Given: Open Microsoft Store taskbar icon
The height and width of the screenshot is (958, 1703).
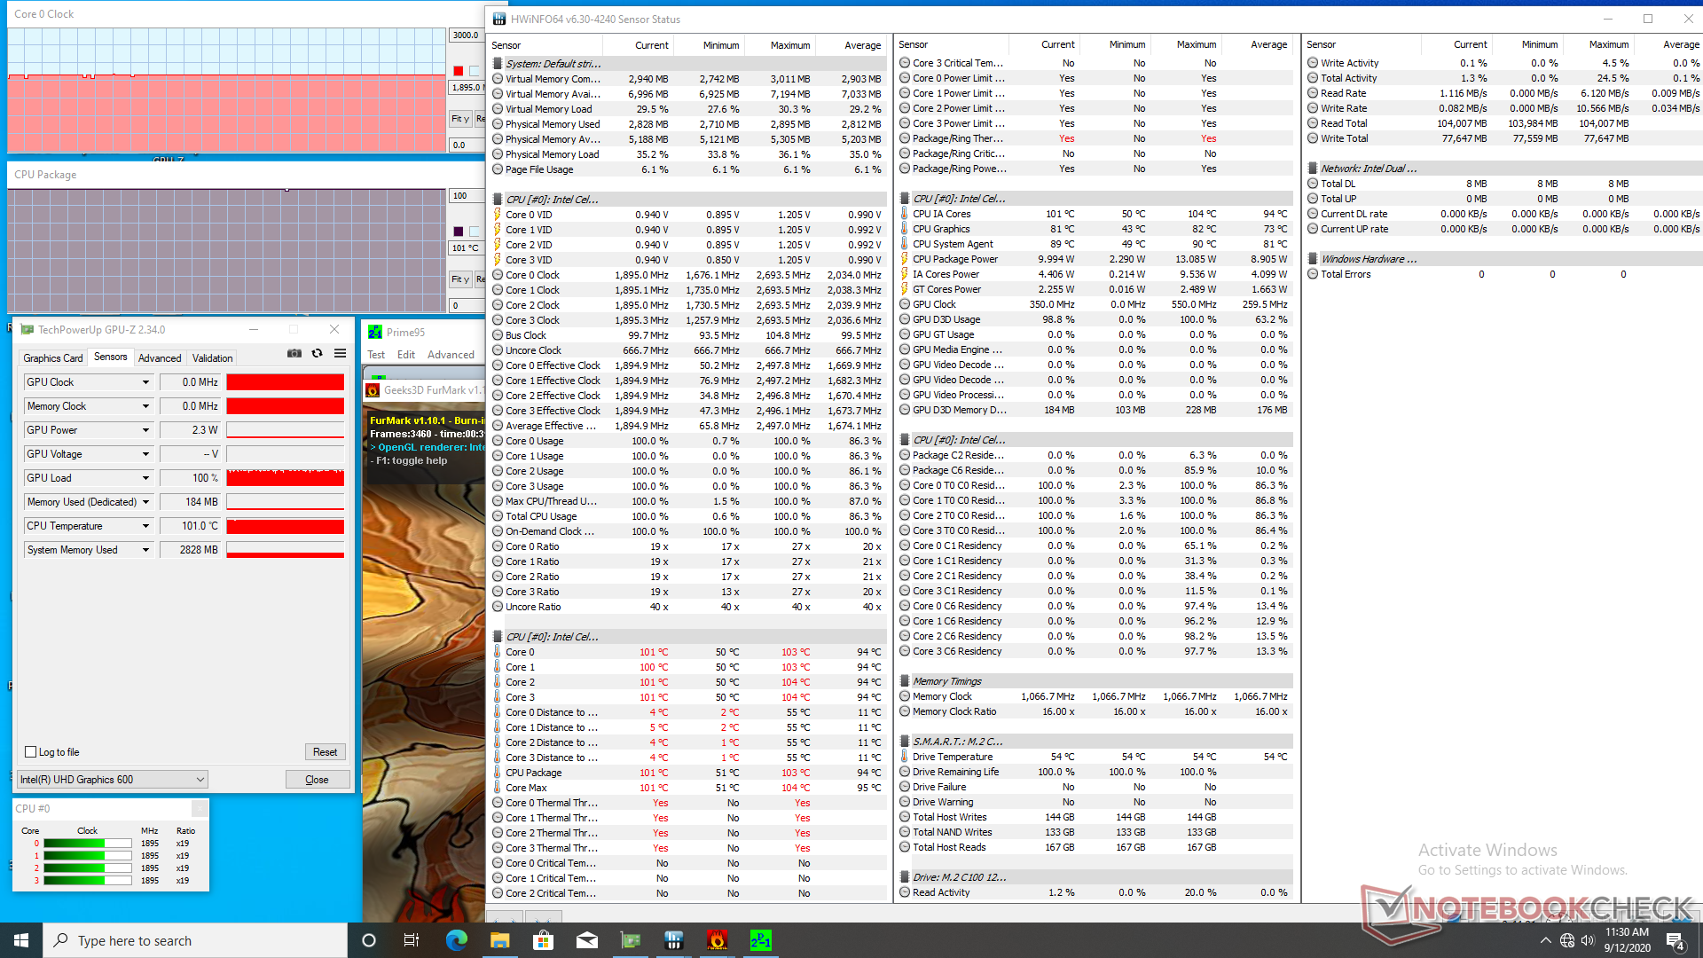Looking at the screenshot, I should [543, 940].
